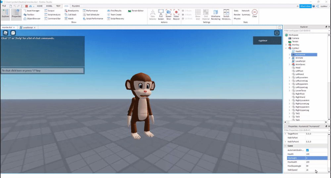This screenshot has width=331, height=178.
Task: Switch to the MODEL ribbon tab
Action: pyautogui.click(x=49, y=6)
